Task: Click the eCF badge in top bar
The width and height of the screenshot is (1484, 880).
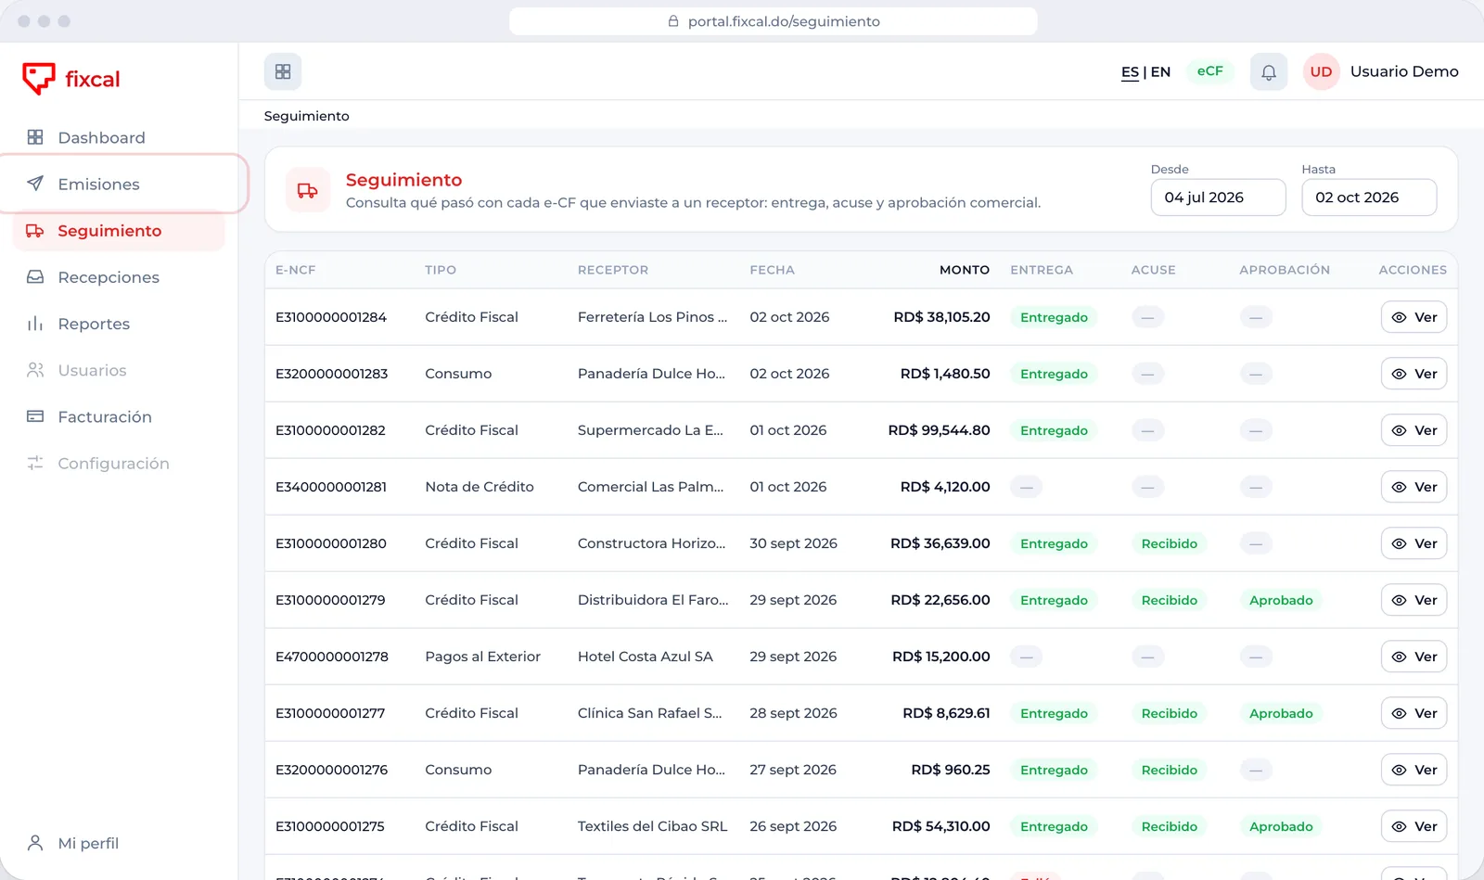Action: point(1209,71)
